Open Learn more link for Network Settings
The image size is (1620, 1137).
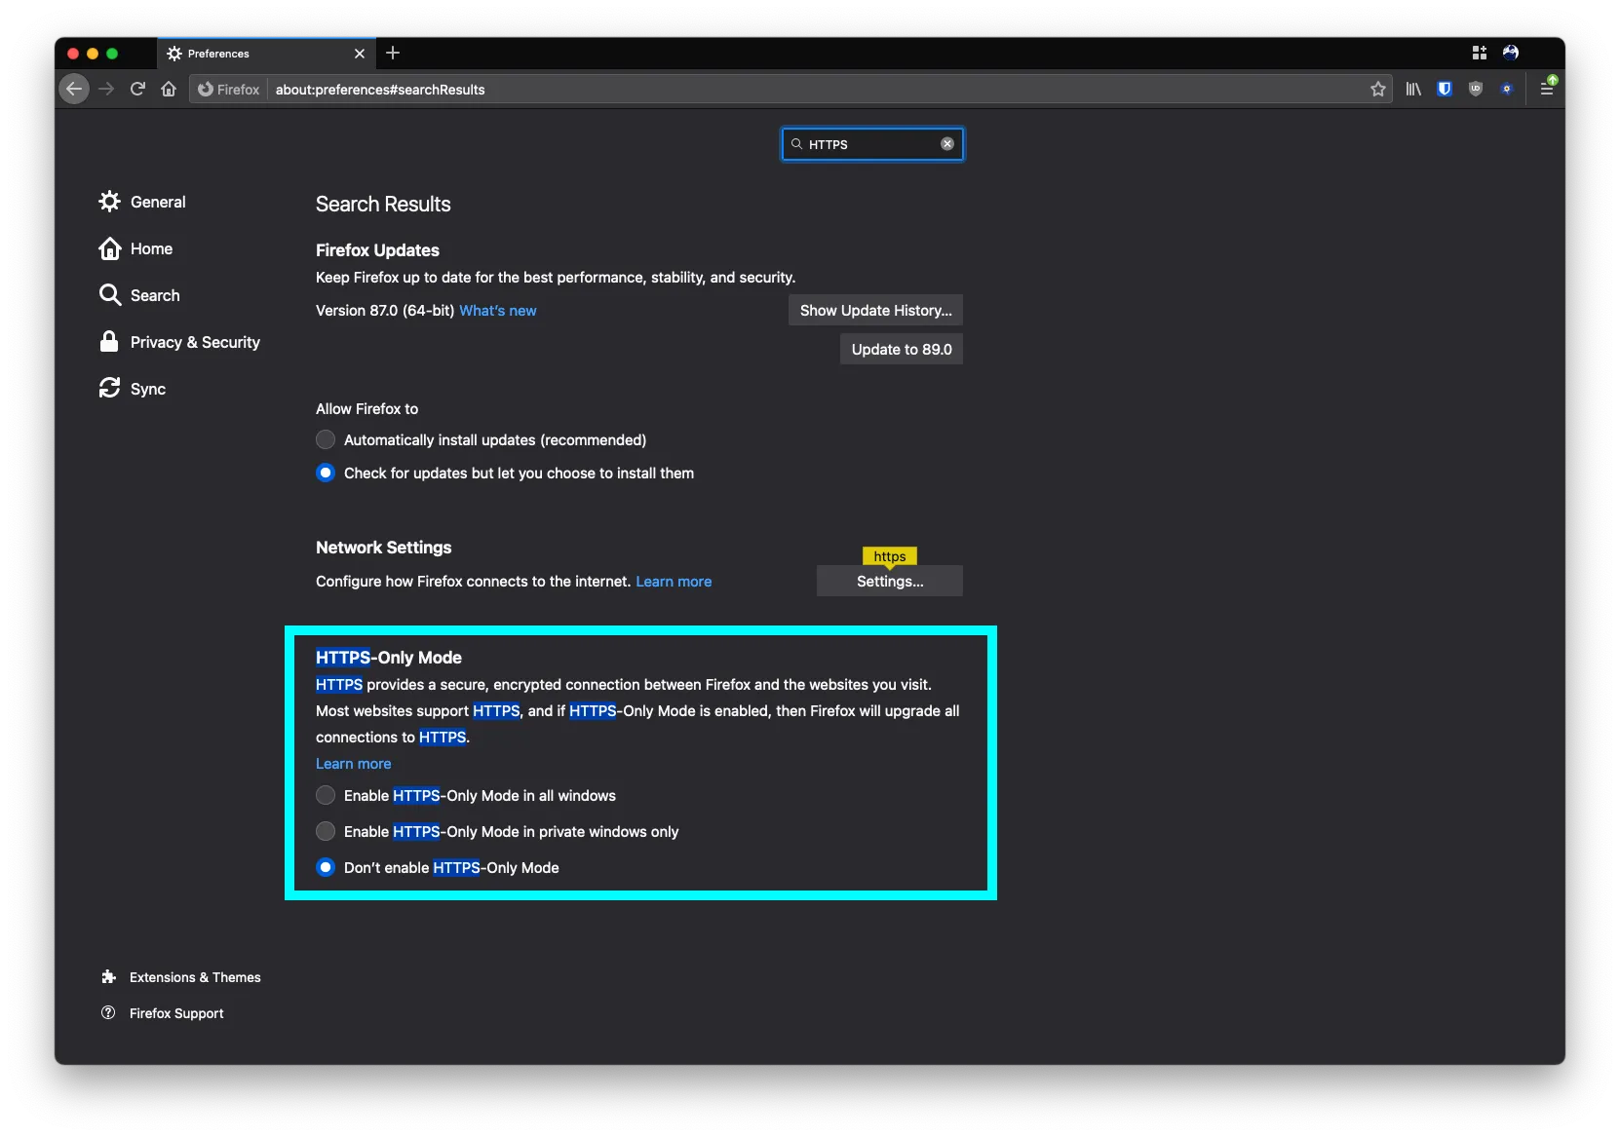point(674,582)
